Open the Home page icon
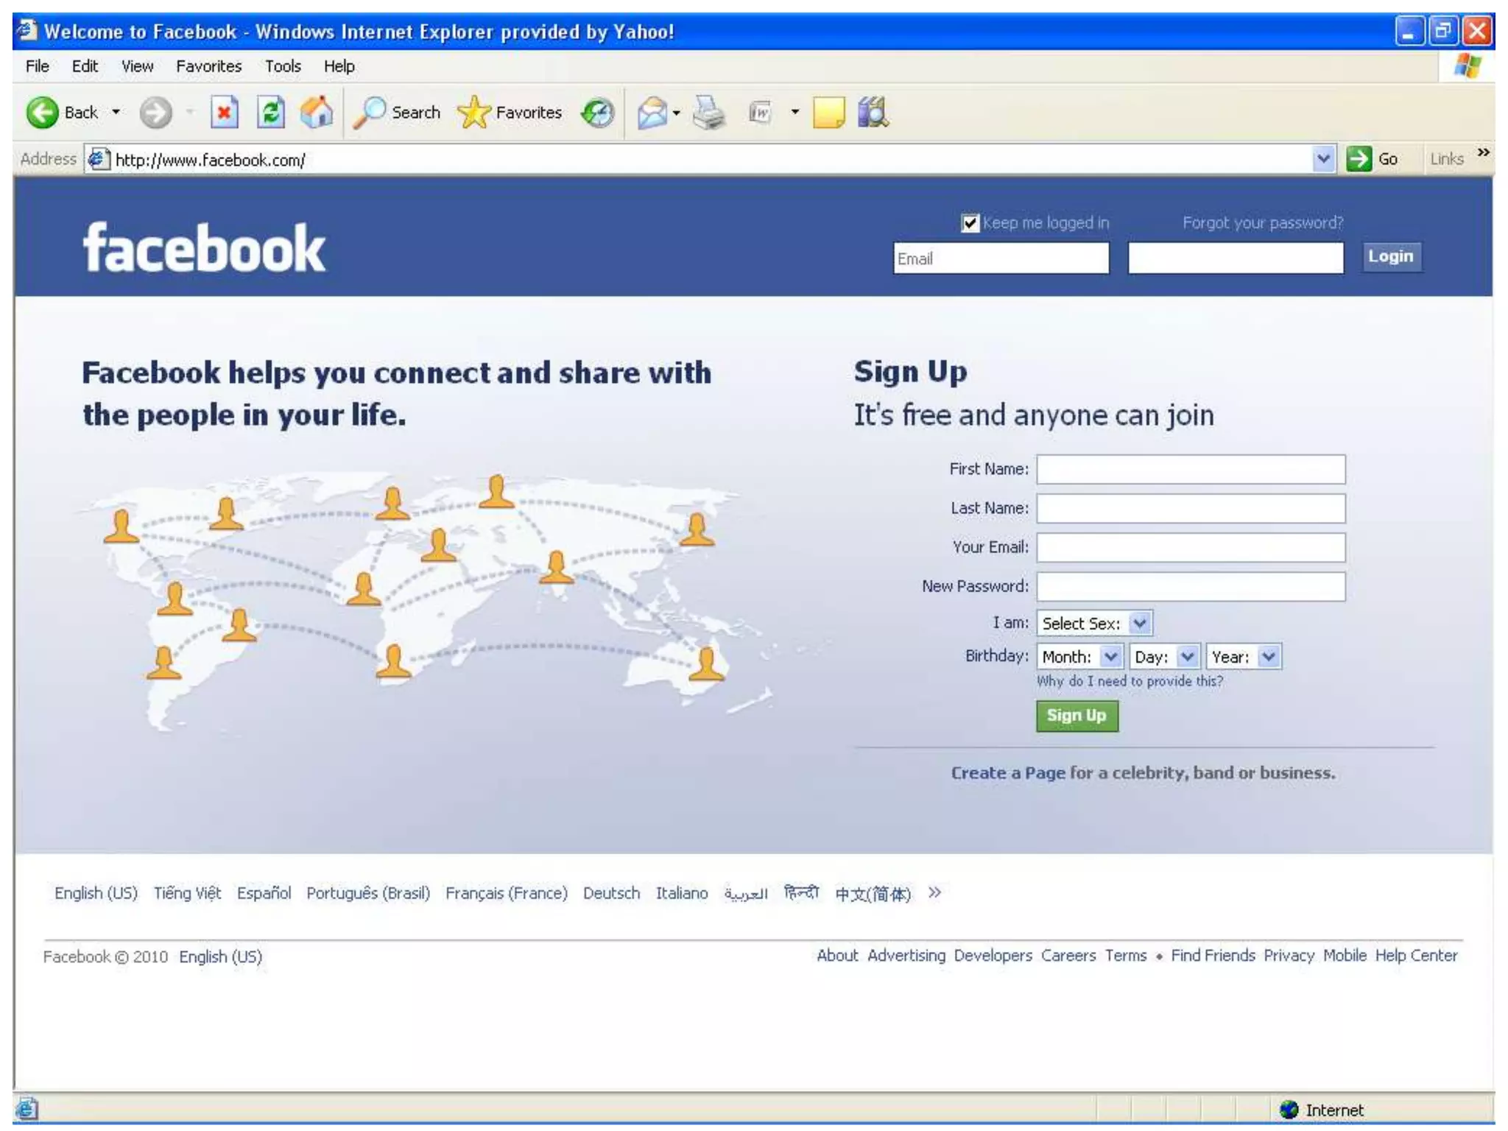Image resolution: width=1508 pixels, height=1131 pixels. tap(317, 113)
